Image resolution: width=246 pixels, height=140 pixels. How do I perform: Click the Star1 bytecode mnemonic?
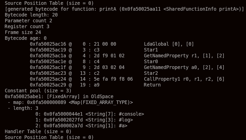click(151, 50)
